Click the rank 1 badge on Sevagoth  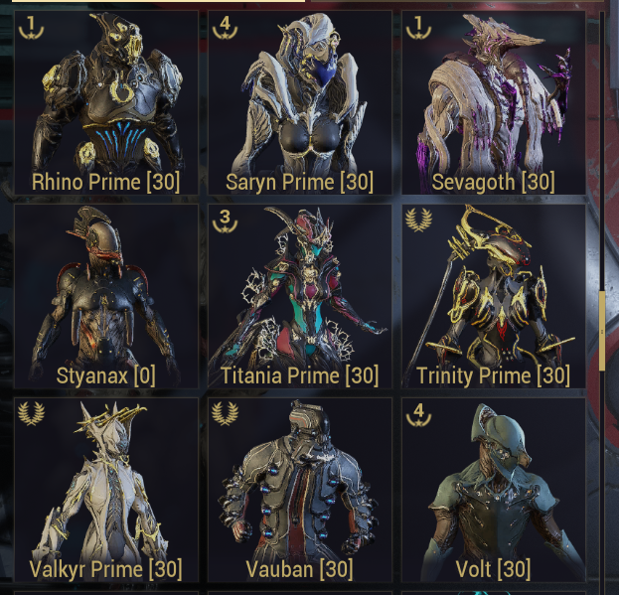click(418, 27)
